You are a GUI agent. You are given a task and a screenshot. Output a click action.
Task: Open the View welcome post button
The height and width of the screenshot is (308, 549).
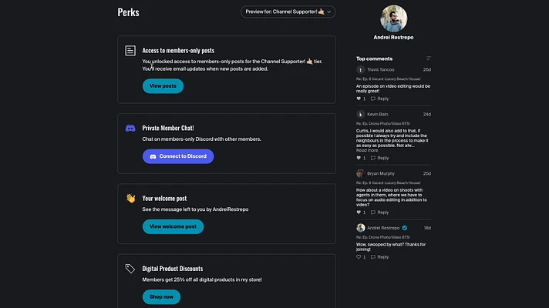click(x=173, y=226)
